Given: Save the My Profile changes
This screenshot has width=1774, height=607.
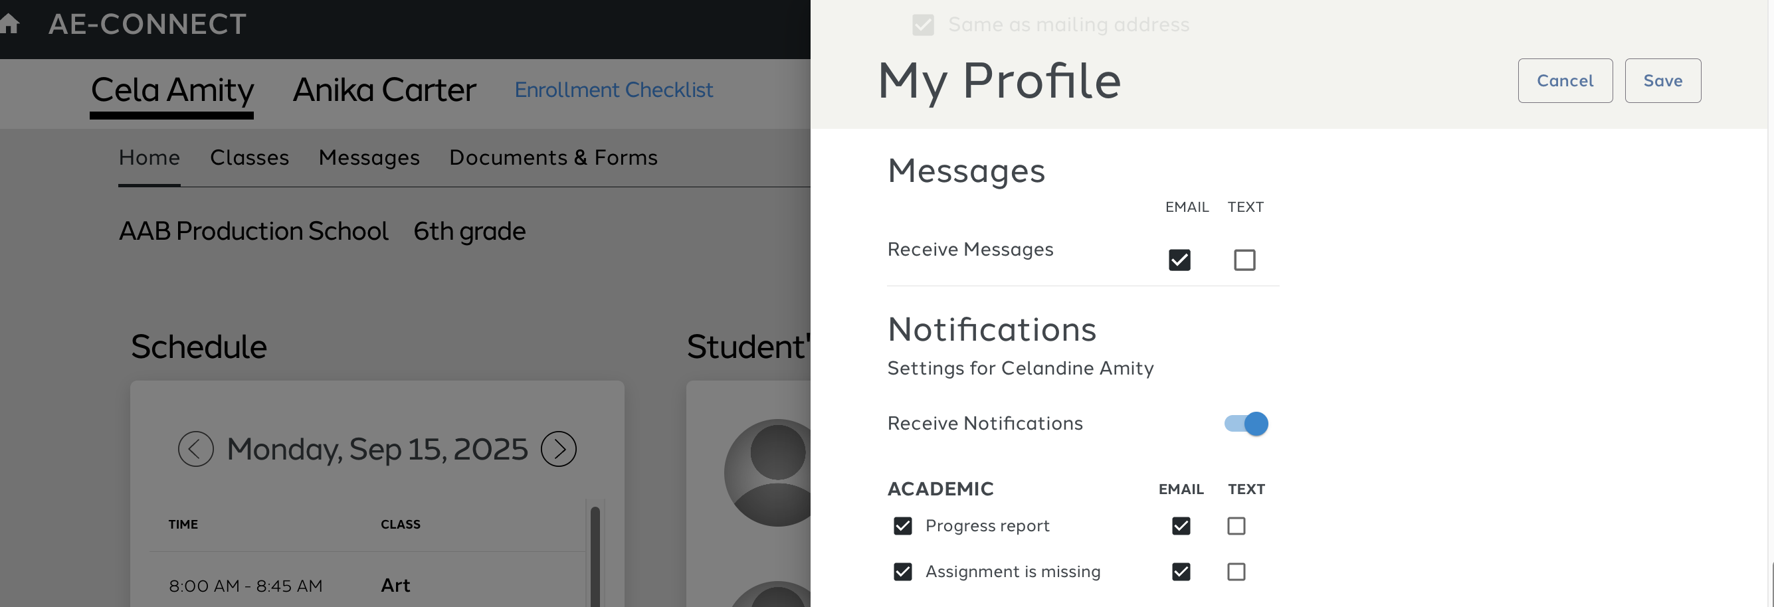Looking at the screenshot, I should 1662,80.
